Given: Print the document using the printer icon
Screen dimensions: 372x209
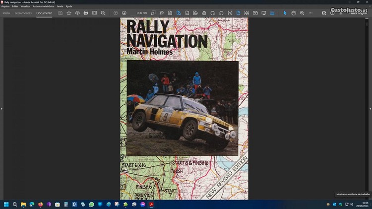Looking at the screenshot, I should 86,13.
